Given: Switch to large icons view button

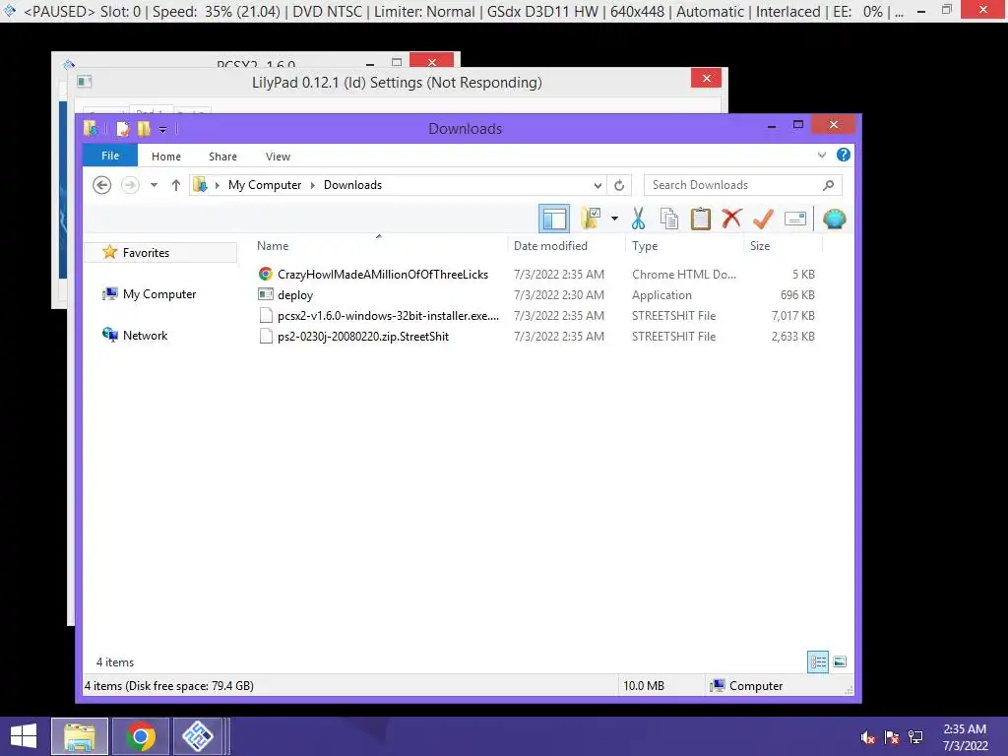Looking at the screenshot, I should point(840,661).
